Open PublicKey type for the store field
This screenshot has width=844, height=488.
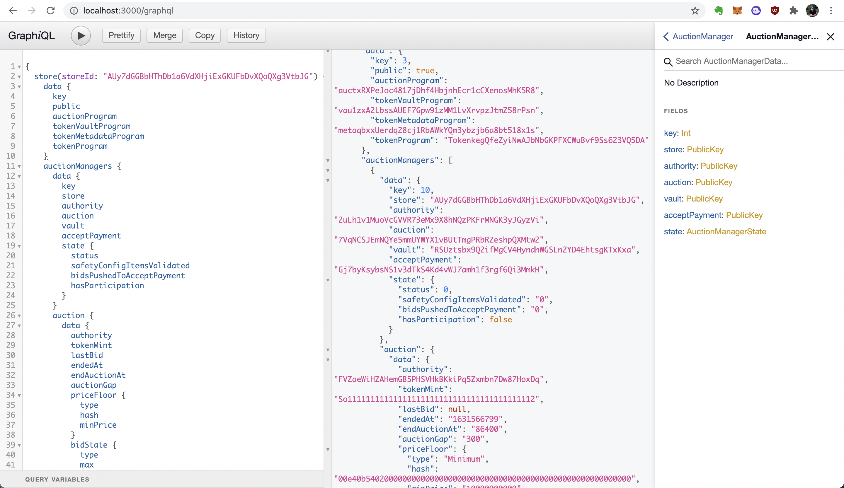pos(705,150)
